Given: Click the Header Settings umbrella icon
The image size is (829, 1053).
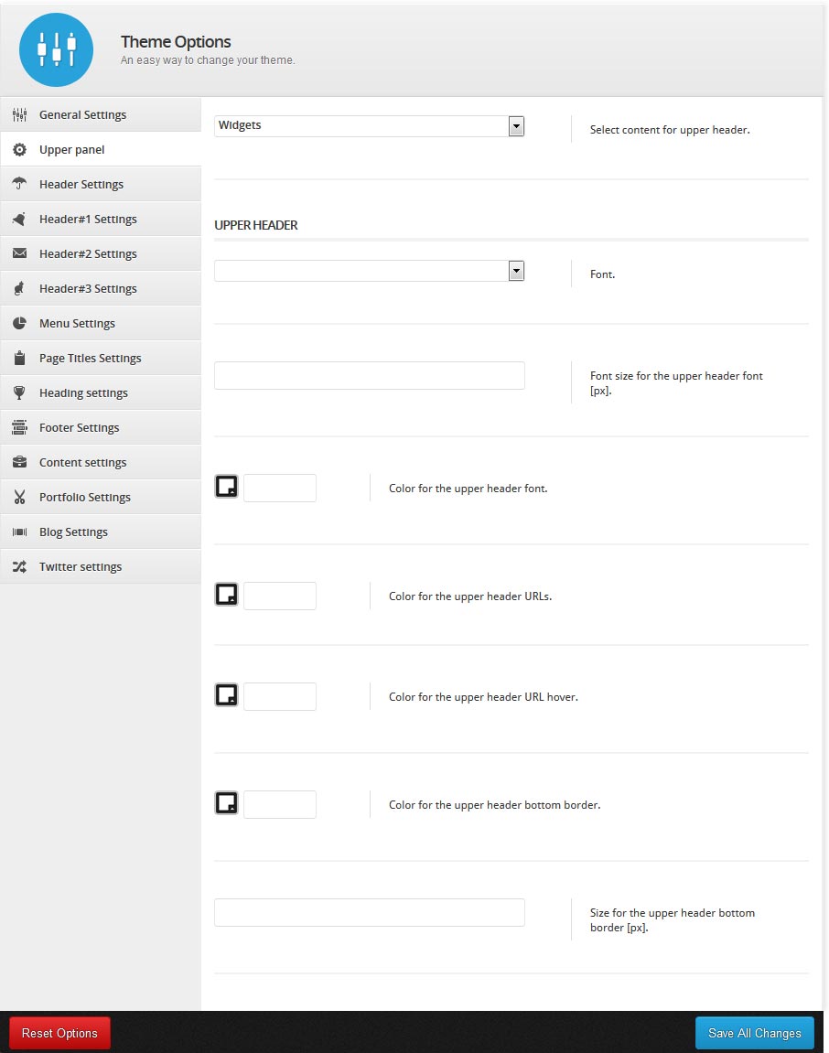Looking at the screenshot, I should point(19,183).
